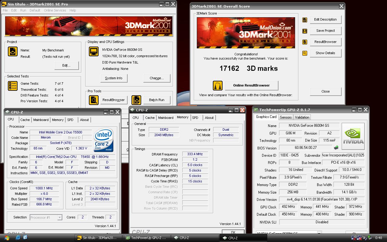Open the Online Services menu
The image size is (387, 242).
point(55,10)
